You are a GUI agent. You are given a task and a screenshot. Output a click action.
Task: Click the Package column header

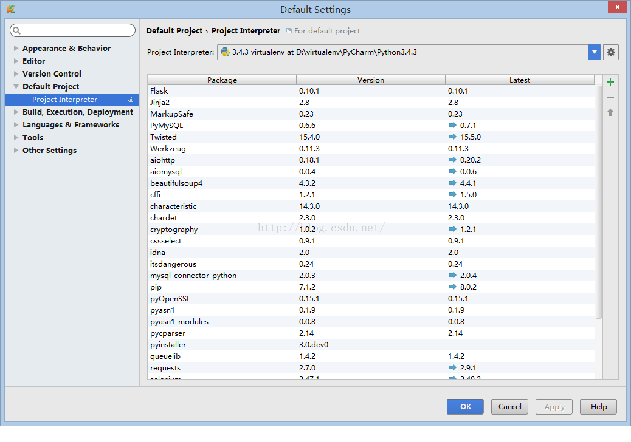coord(222,80)
